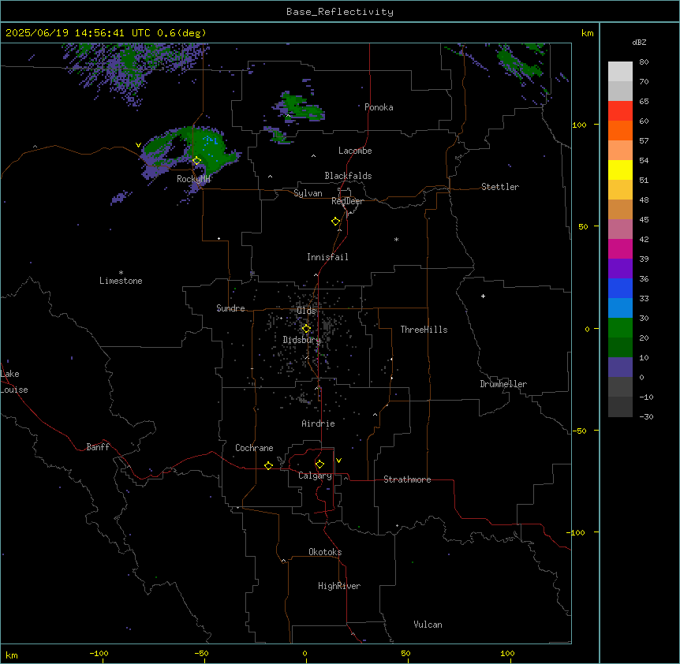This screenshot has width=680, height=664.
Task: Click the yellow v marker east of Calgary
Action: [x=338, y=461]
